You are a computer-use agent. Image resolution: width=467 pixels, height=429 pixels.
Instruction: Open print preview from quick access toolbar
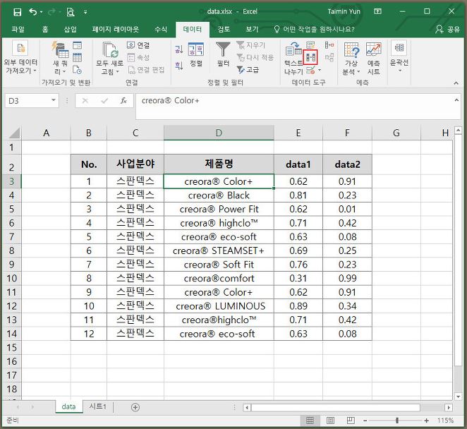pyautogui.click(x=71, y=12)
